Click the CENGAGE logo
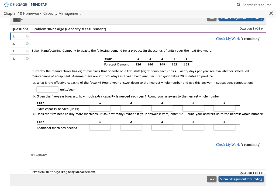The image size is (276, 188). coord(16,4)
